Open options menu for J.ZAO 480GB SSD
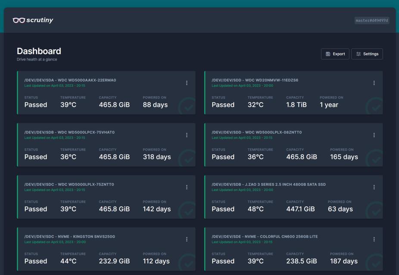399x275 pixels. pos(374,187)
